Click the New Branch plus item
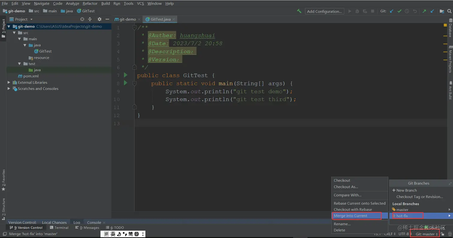The image size is (453, 238). coord(404,190)
